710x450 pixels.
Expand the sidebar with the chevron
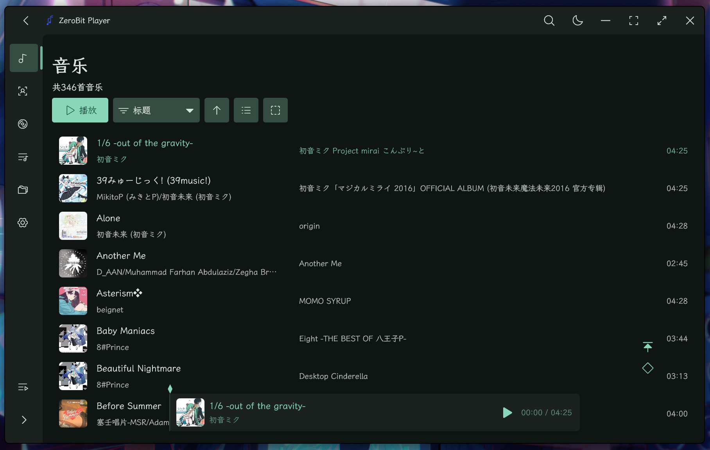pos(24,420)
